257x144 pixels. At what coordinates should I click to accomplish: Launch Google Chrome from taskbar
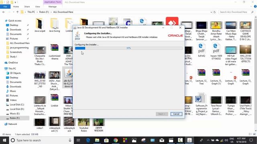[x=116, y=140]
